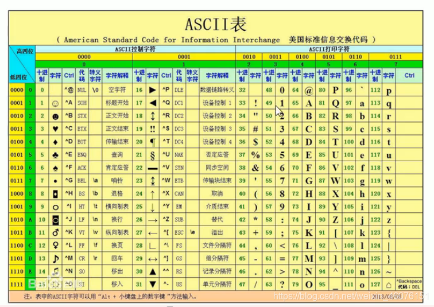
Task: Click the '\0' escape character cell
Action: click(95, 90)
